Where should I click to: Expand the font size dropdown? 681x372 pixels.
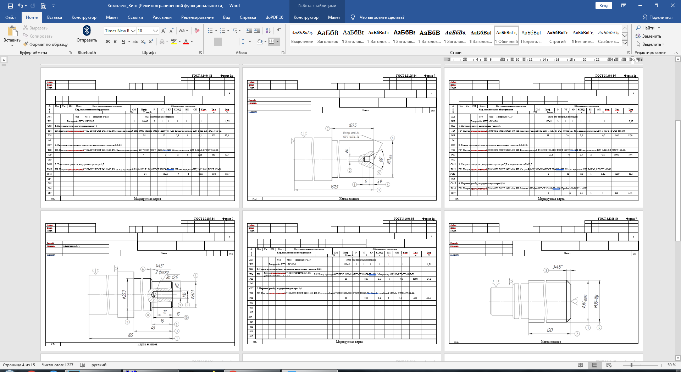155,31
